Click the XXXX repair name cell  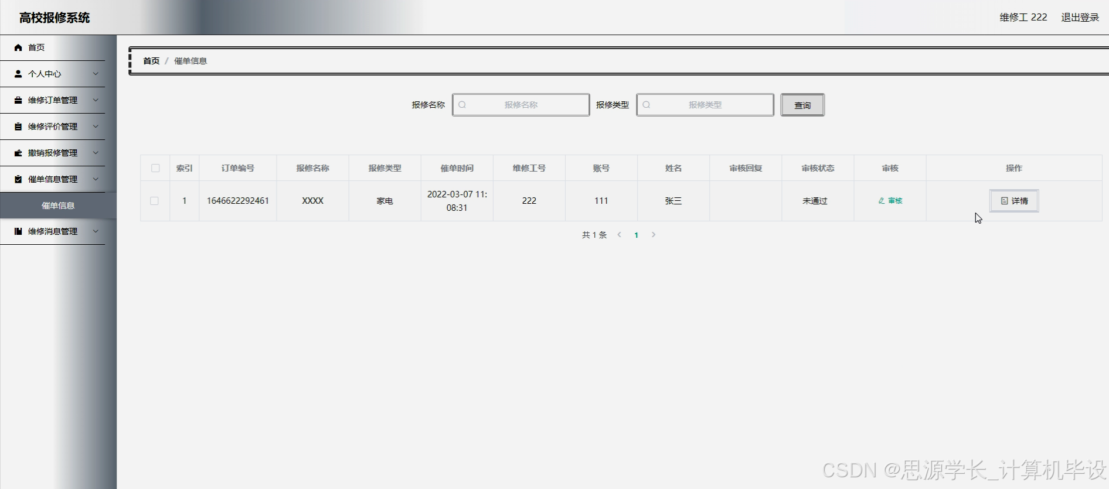tap(312, 201)
